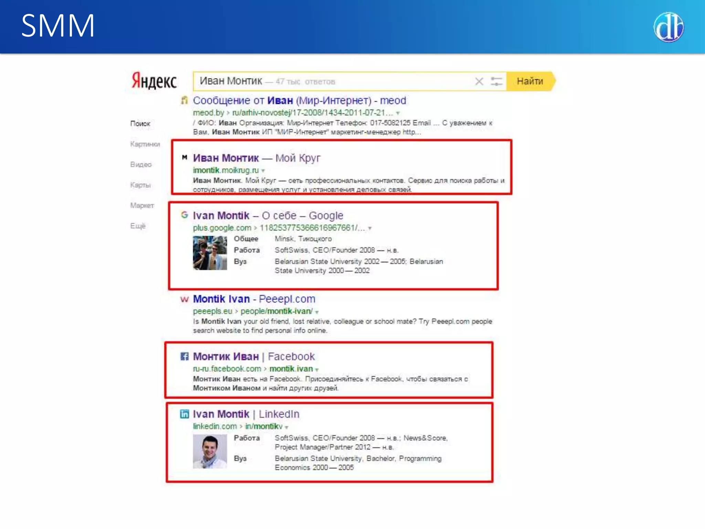The image size is (705, 529).
Task: Click the Facebook favicon next to result
Action: 185,356
